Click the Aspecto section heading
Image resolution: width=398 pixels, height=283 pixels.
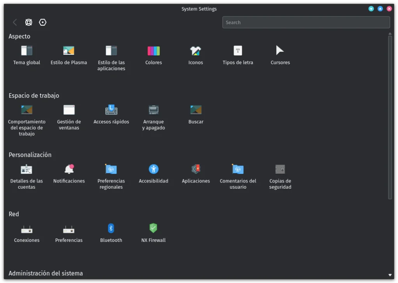19,36
